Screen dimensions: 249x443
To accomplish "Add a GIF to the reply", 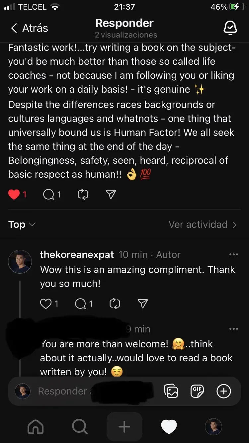I will pos(197,391).
